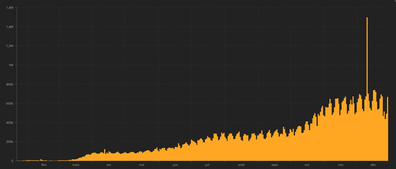Click the '200k' y-axis label
396x169 pixels.
[10, 142]
